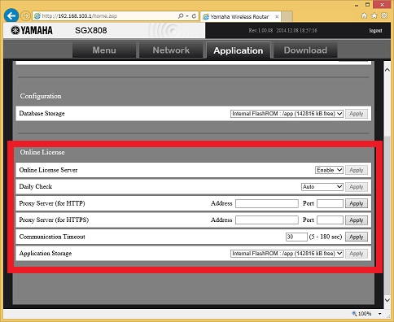Click the scrollbar up arrow
The height and width of the screenshot is (322, 394).
(x=387, y=70)
